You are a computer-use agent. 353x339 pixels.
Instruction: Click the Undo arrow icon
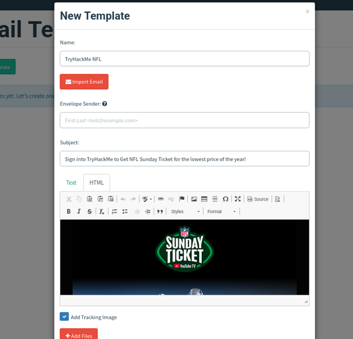tap(123, 199)
